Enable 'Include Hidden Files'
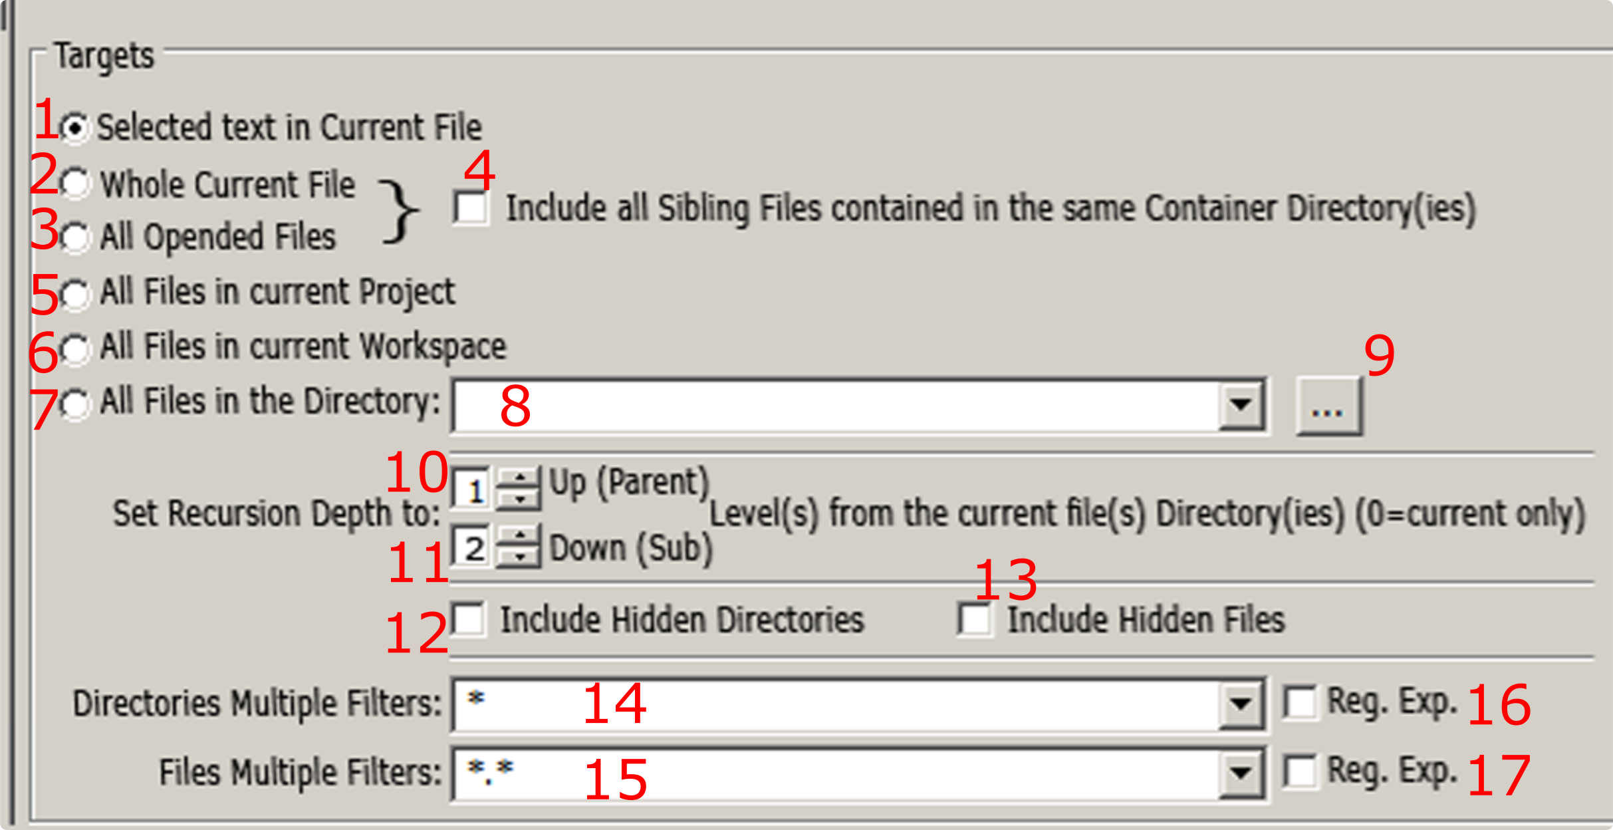 point(974,619)
